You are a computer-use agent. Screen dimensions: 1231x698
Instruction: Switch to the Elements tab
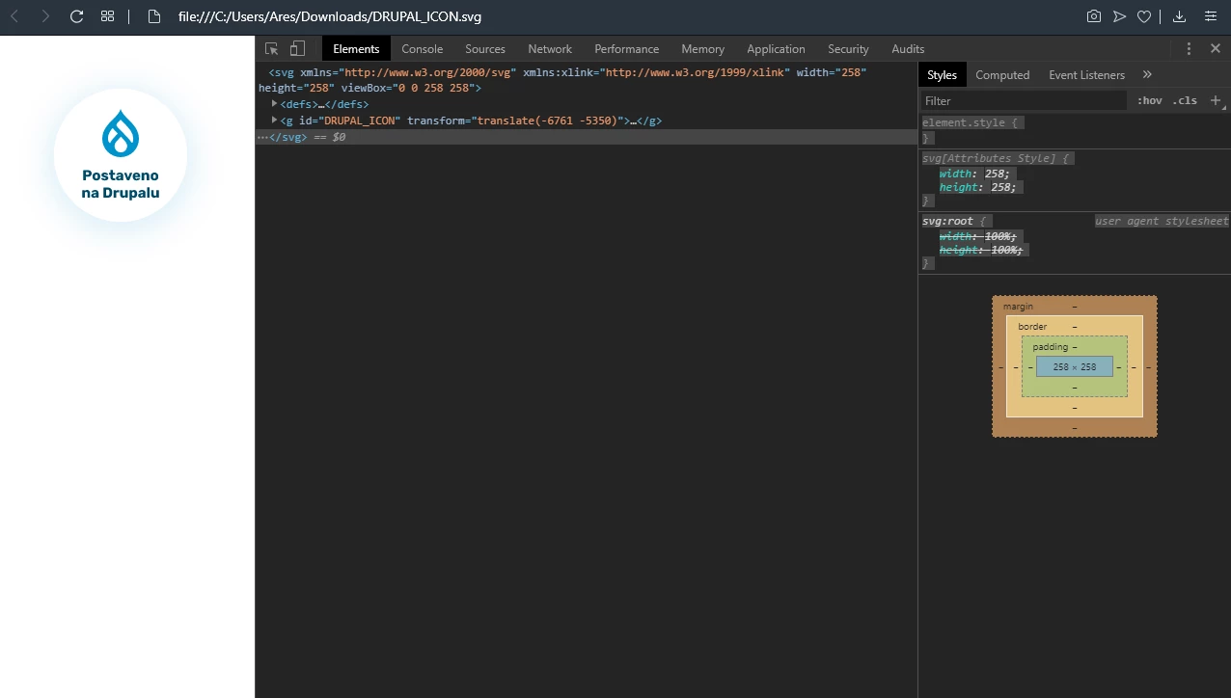(356, 48)
